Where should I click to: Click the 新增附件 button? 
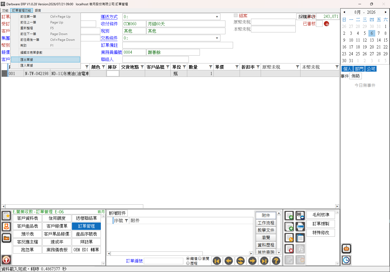tap(117, 213)
